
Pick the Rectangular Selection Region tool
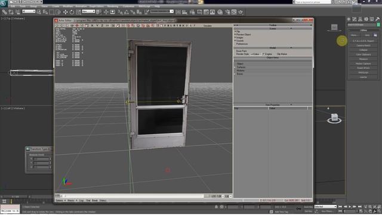pyautogui.click(x=52, y=12)
